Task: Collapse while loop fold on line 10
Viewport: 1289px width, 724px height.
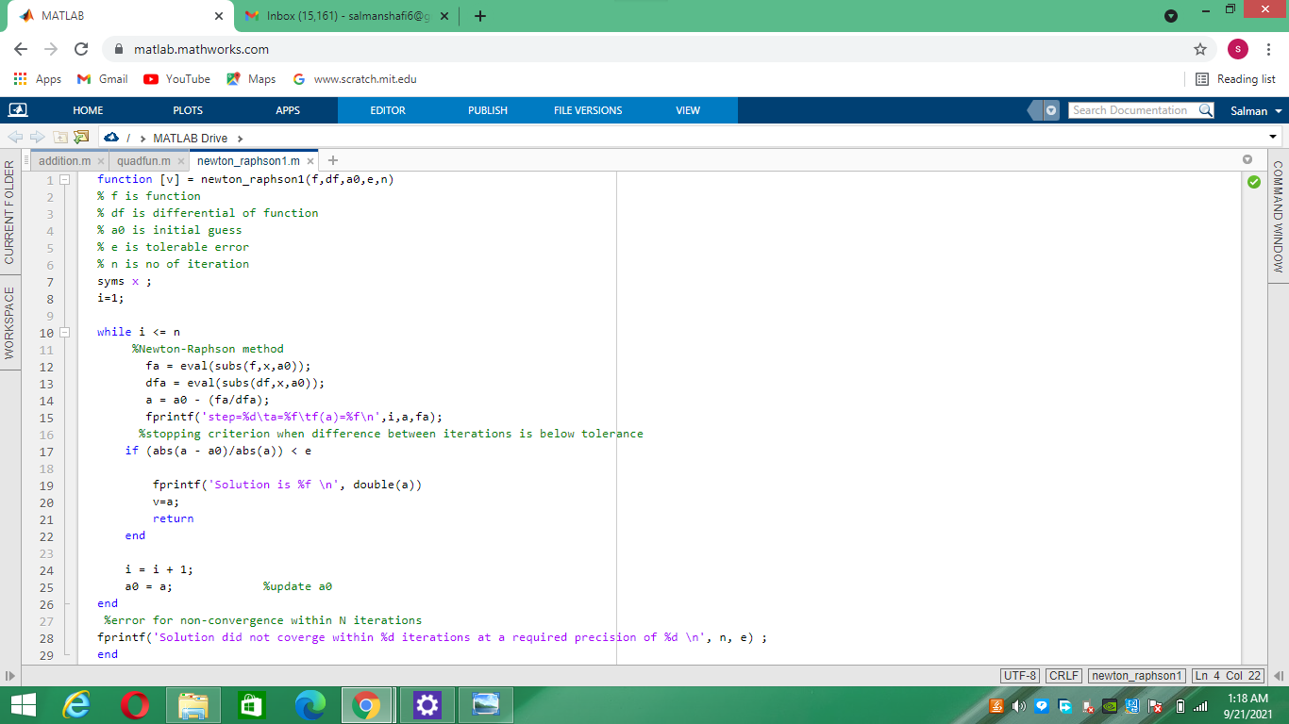Action: [x=65, y=332]
